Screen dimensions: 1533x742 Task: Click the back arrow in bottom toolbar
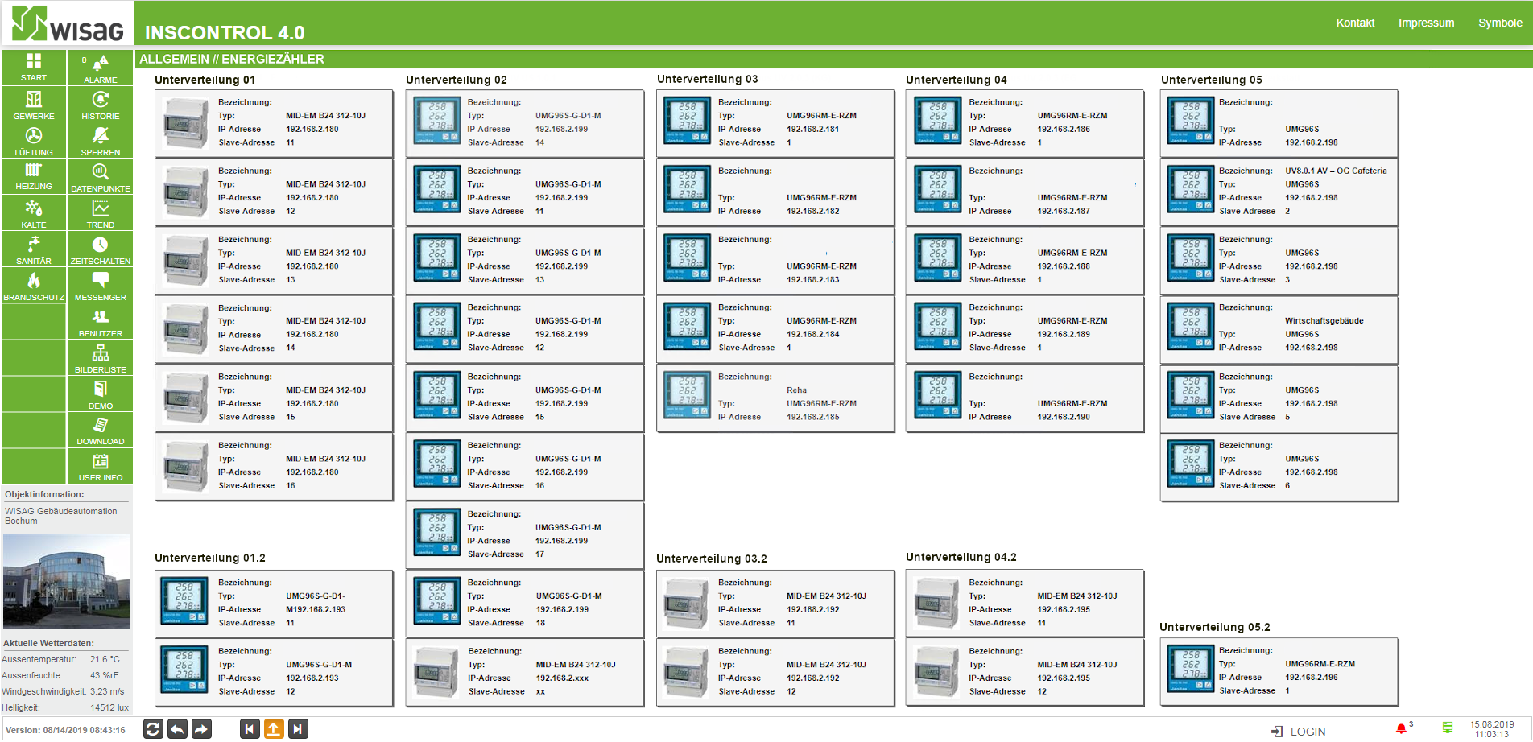click(x=177, y=729)
